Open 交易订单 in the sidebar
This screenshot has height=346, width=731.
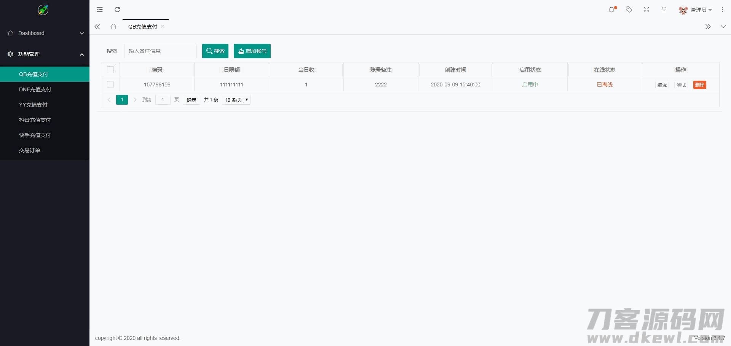click(30, 150)
